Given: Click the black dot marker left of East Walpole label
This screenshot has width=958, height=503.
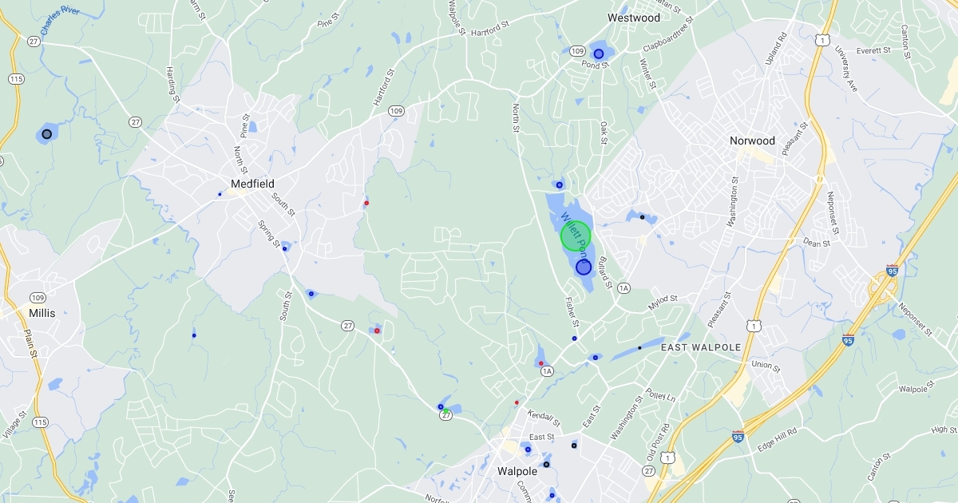Looking at the screenshot, I should (x=639, y=348).
